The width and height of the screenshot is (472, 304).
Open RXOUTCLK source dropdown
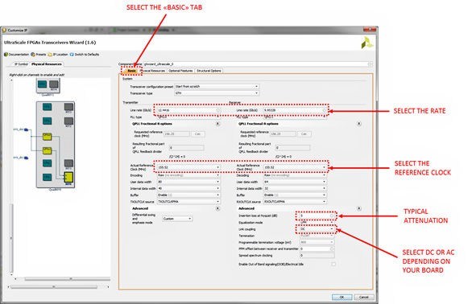(x=295, y=202)
